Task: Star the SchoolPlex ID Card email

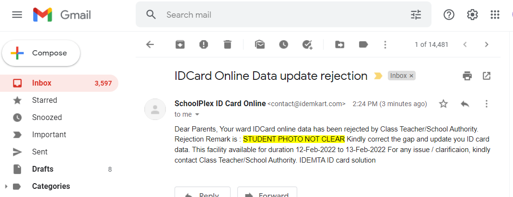Action: tap(443, 104)
